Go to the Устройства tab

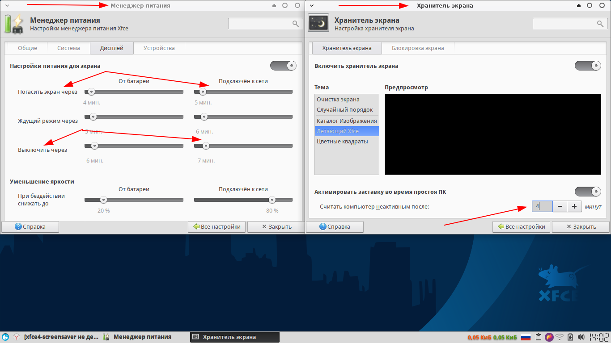(159, 48)
